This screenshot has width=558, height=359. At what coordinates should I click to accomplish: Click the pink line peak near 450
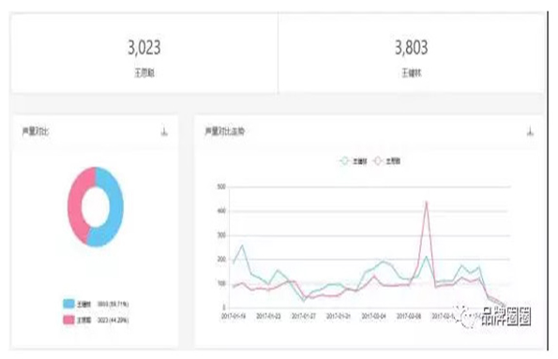(427, 202)
